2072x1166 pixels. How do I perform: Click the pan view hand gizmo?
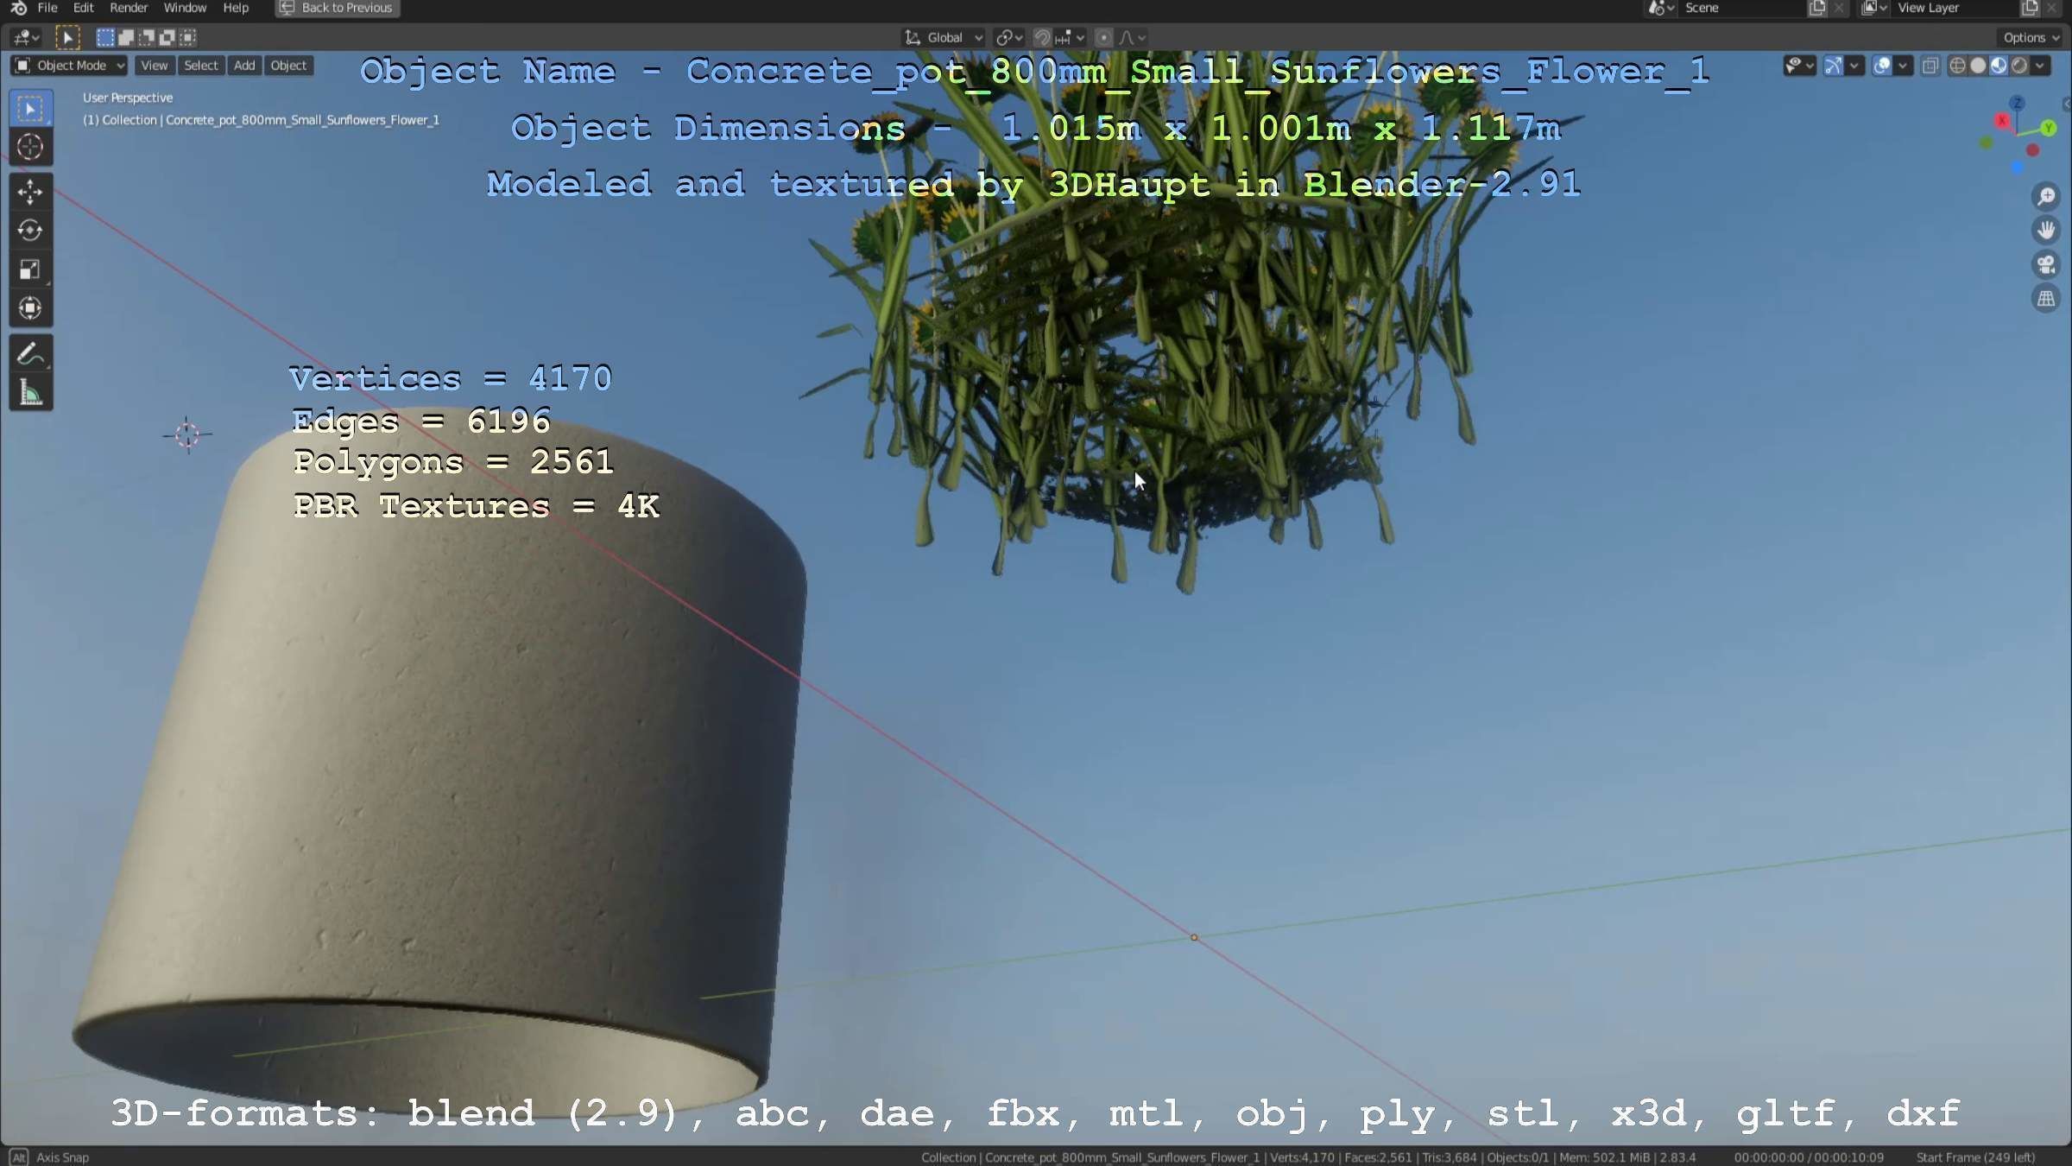(2045, 231)
